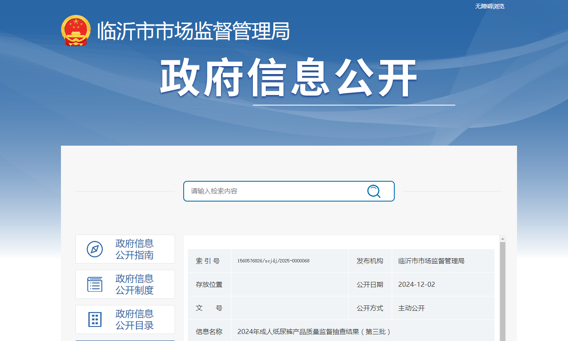568x341 pixels.
Task: Click the grid building icon for 公开目录
Action: pyautogui.click(x=95, y=319)
